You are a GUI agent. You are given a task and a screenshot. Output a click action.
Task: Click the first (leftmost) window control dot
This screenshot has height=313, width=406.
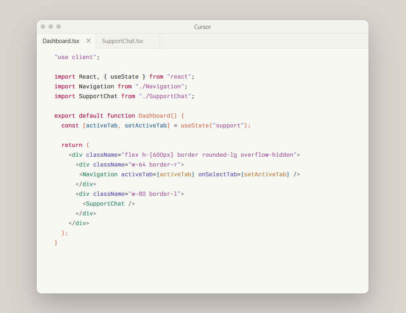pyautogui.click(x=43, y=27)
